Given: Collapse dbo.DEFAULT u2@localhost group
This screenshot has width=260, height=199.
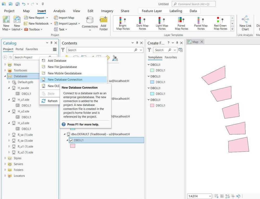Looking at the screenshot, I should tap(65, 134).
